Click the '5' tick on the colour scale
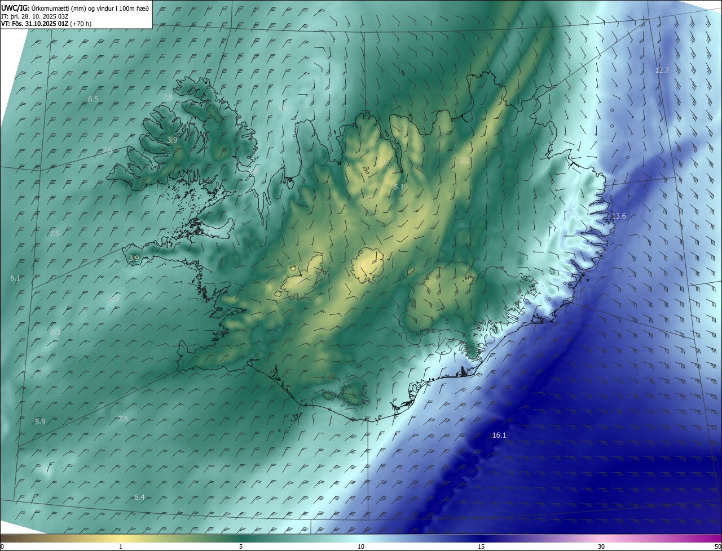This screenshot has width=722, height=551. pos(241,546)
